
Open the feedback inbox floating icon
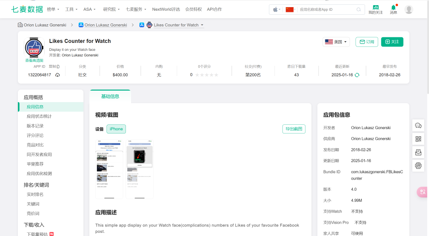418,152
